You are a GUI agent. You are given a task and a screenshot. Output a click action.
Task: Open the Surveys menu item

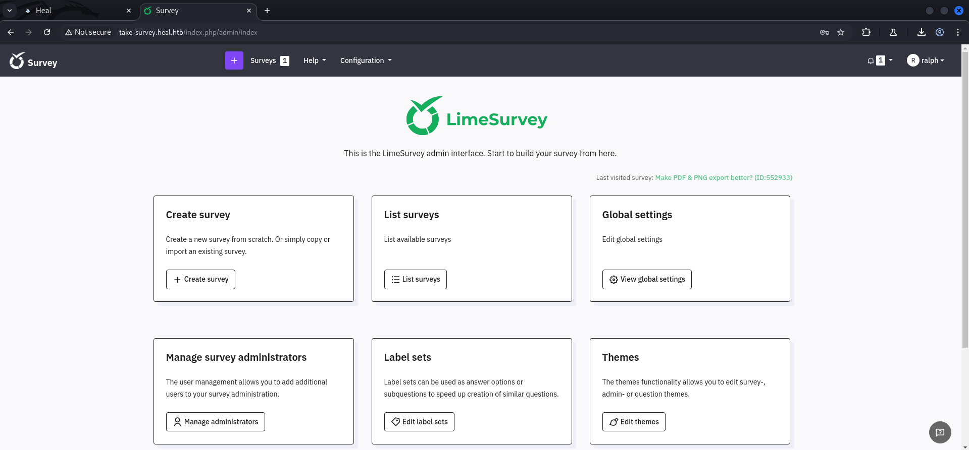[x=263, y=60]
